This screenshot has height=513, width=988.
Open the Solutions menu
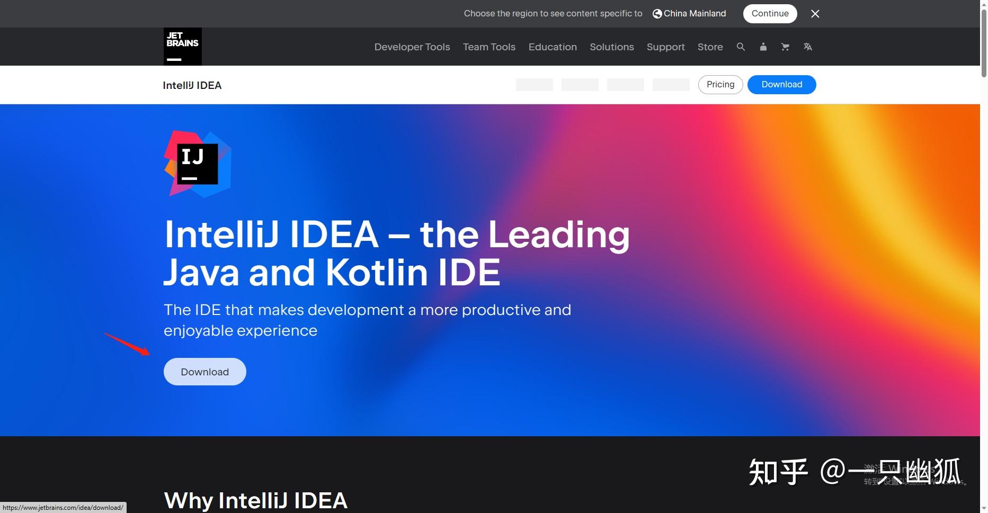612,47
